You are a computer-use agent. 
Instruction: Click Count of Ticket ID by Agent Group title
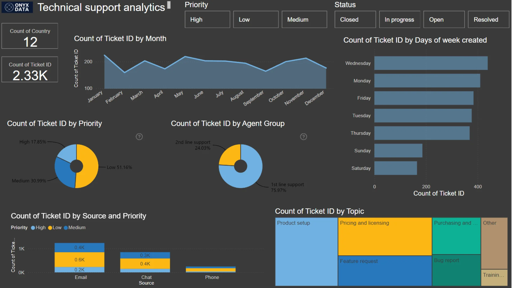pyautogui.click(x=227, y=123)
